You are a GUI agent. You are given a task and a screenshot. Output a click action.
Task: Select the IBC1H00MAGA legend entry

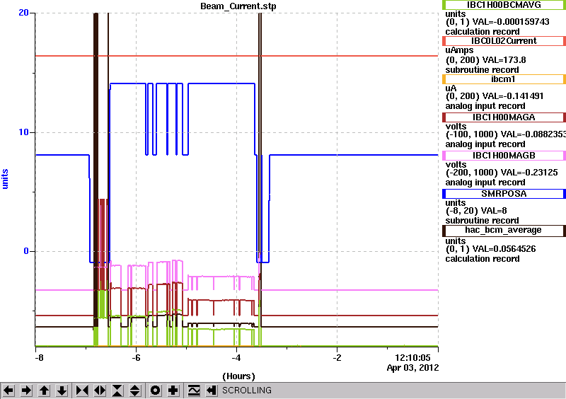[x=504, y=117]
